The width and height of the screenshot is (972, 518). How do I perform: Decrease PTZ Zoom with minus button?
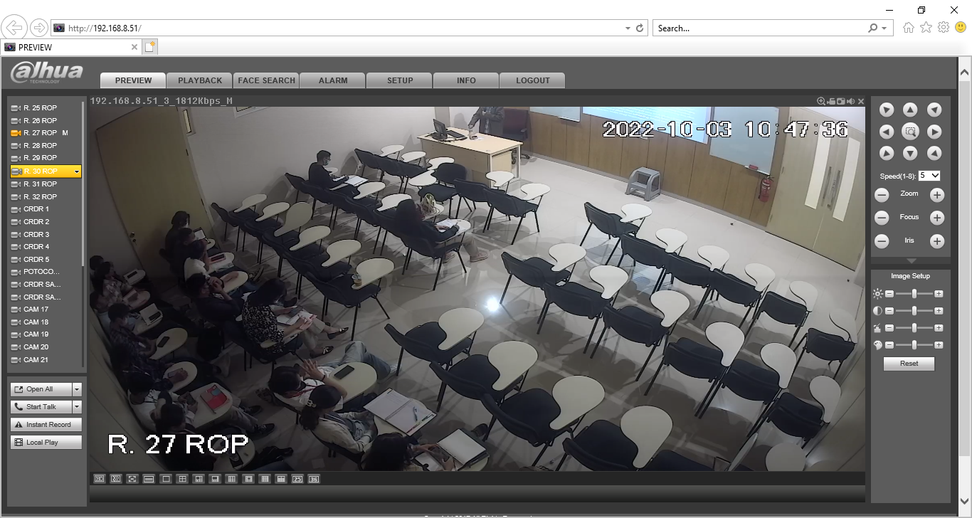pyautogui.click(x=882, y=195)
